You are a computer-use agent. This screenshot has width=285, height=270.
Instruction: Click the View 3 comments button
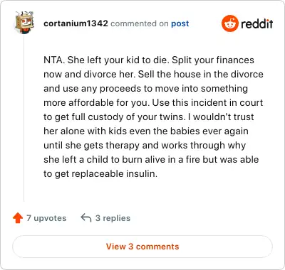[142, 247]
